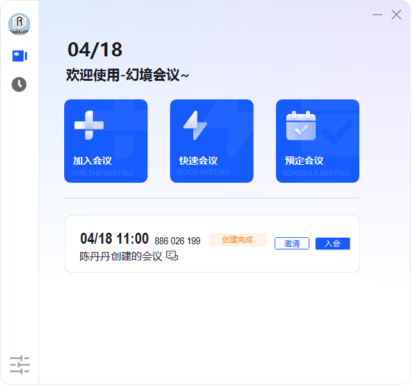Close the 幻境会议 window
Viewport: 412px width, 386px height.
pos(397,15)
